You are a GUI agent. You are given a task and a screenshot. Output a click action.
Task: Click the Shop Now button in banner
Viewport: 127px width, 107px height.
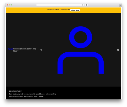click(75, 10)
